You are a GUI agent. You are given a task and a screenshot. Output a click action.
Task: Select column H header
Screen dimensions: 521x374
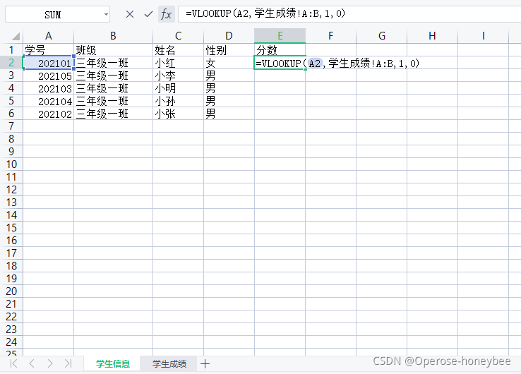click(432, 36)
